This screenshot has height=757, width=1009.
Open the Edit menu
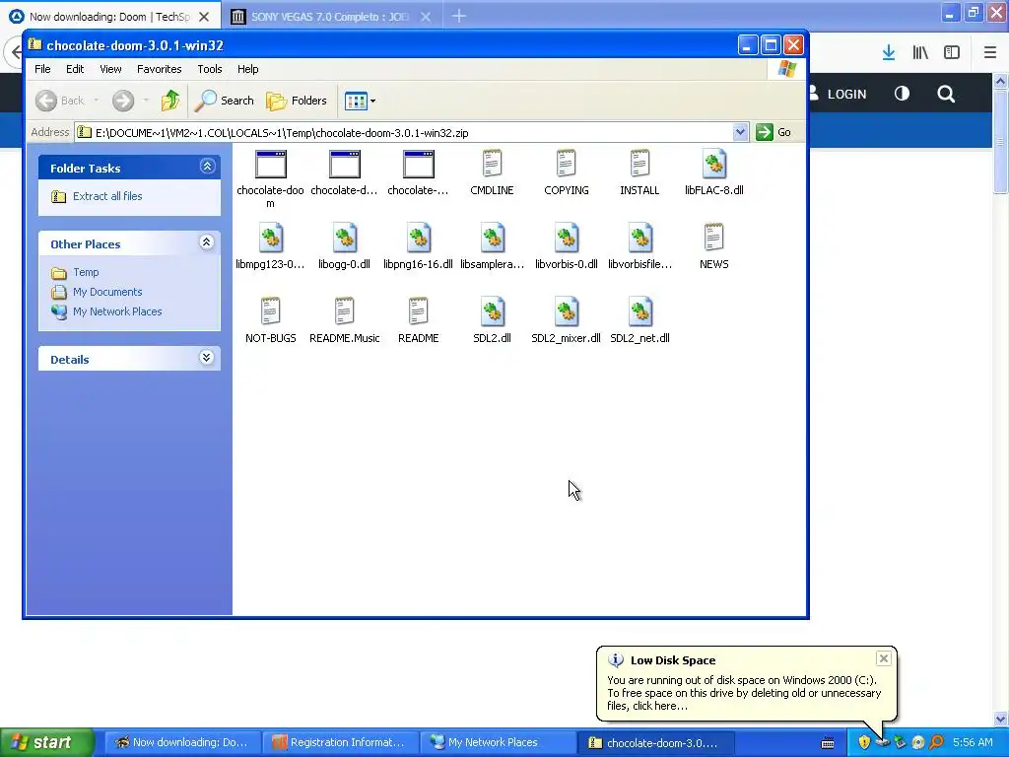point(75,69)
